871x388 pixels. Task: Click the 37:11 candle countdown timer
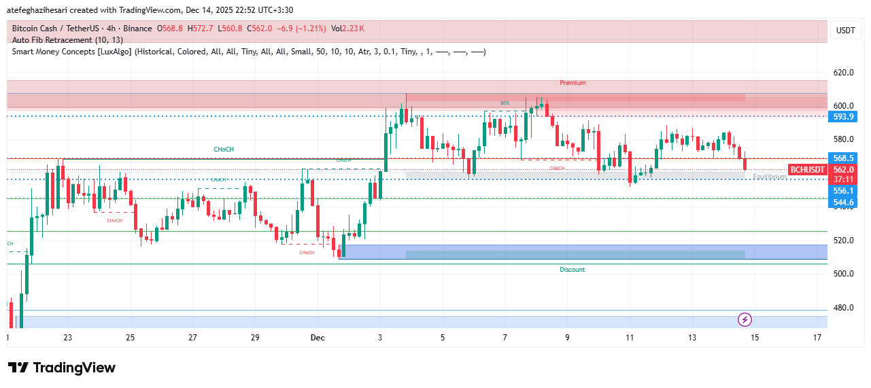pyautogui.click(x=843, y=179)
